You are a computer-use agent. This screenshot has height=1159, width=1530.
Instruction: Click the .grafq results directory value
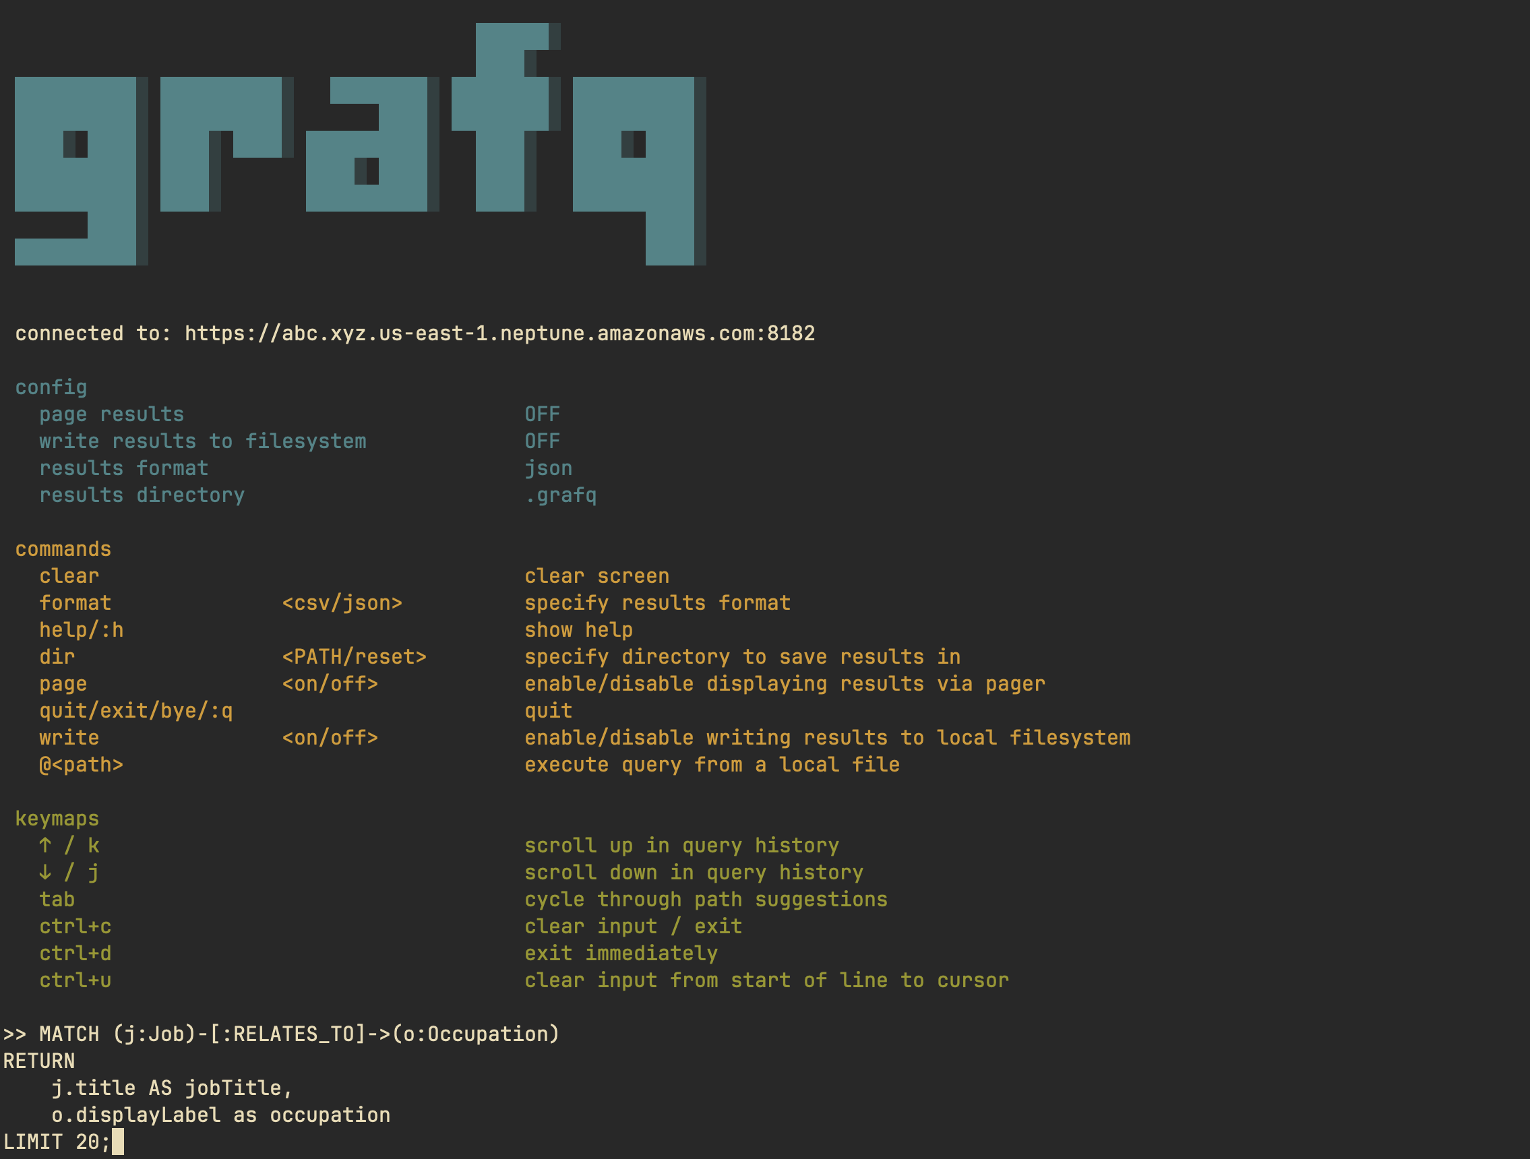click(x=560, y=495)
